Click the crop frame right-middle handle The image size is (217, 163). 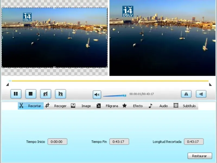pos(107,37)
